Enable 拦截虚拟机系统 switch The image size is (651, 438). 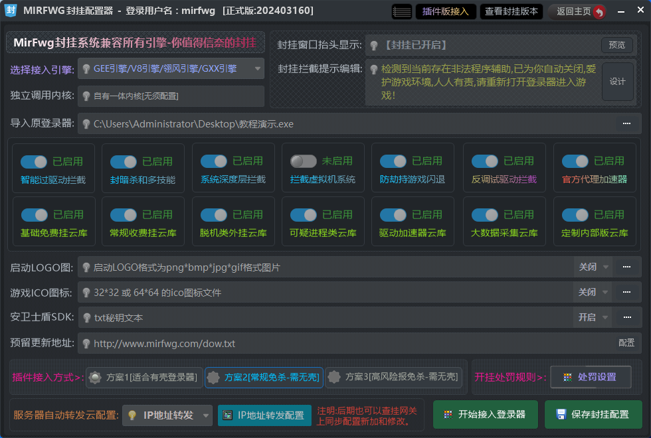pyautogui.click(x=304, y=161)
